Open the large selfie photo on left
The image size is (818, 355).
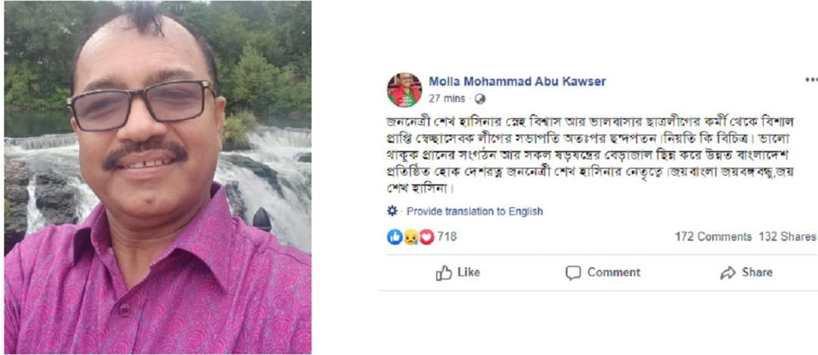tap(157, 177)
